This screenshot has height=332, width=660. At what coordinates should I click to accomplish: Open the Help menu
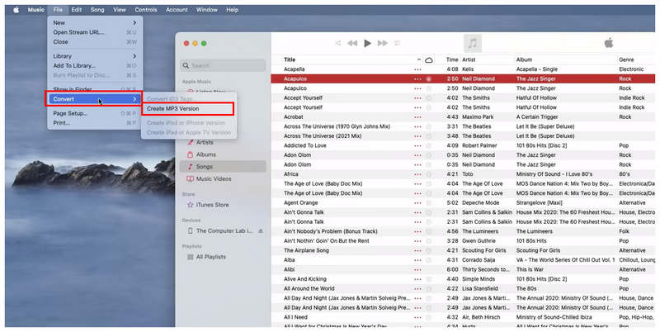pyautogui.click(x=232, y=10)
